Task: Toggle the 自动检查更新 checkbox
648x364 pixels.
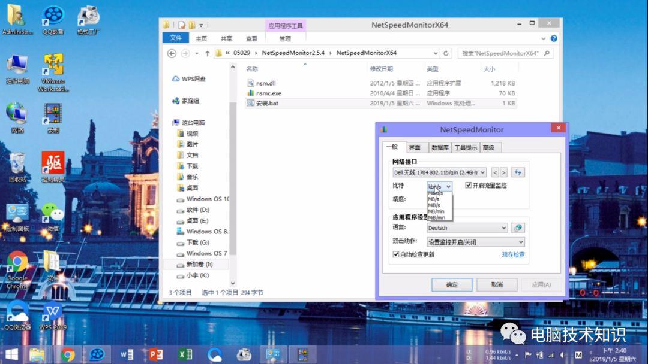Action: [x=396, y=254]
